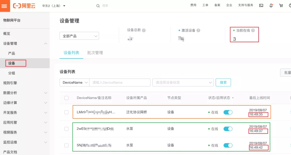Go to 分组 in the sidebar

click(12, 73)
